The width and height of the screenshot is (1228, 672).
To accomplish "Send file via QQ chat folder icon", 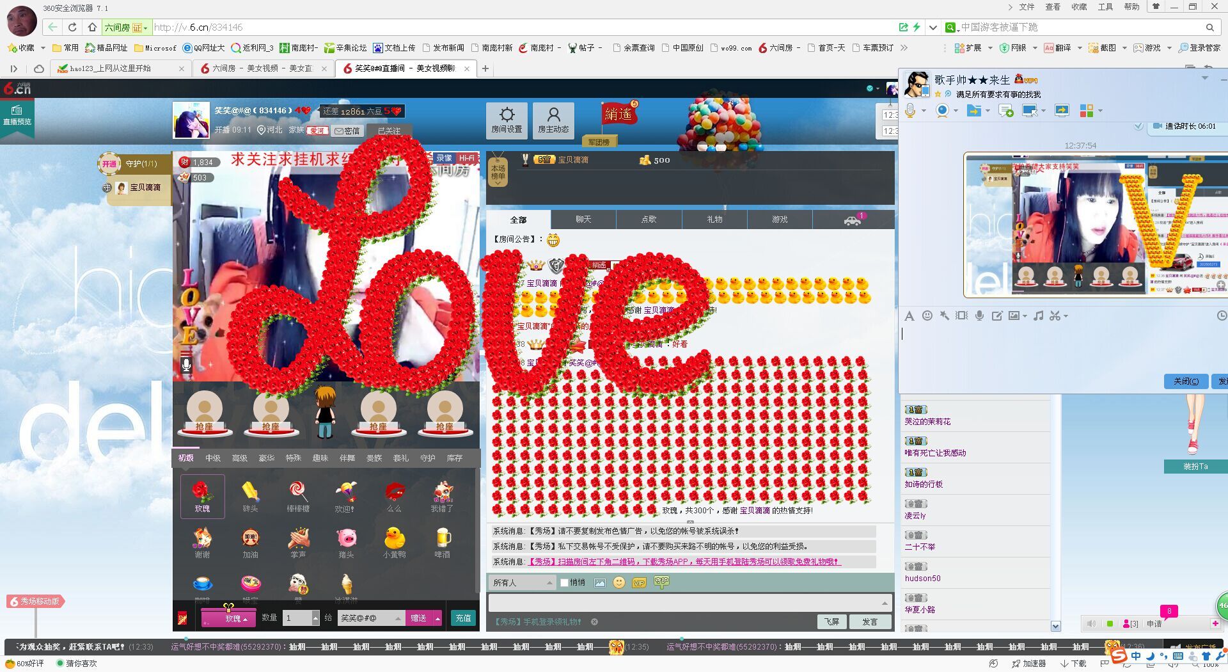I will (973, 111).
